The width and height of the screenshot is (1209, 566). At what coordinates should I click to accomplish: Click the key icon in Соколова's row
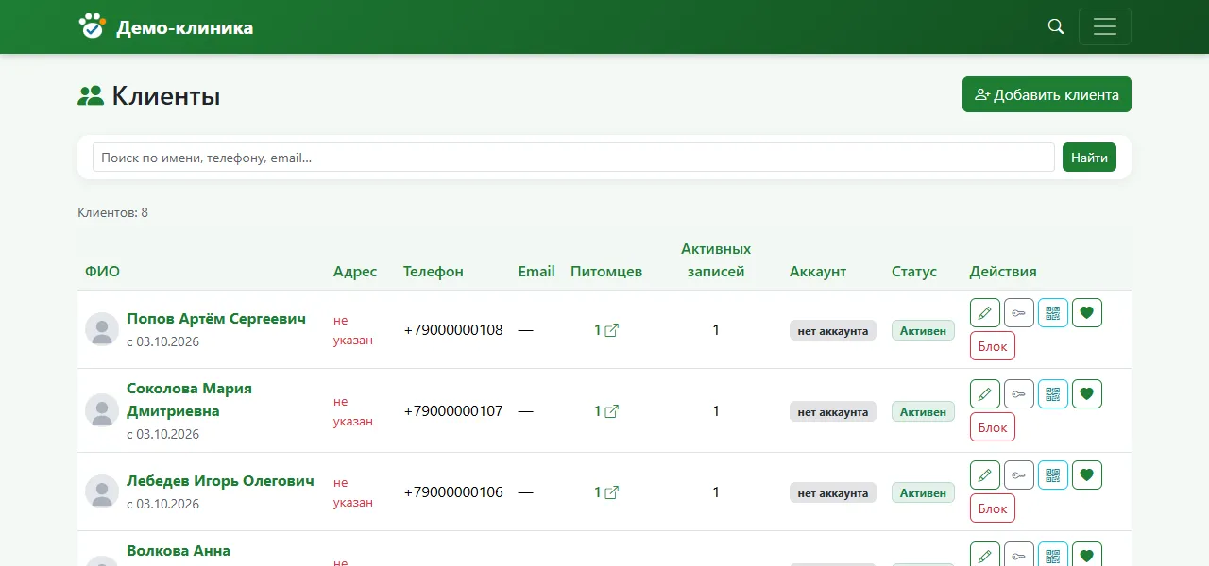(1019, 394)
